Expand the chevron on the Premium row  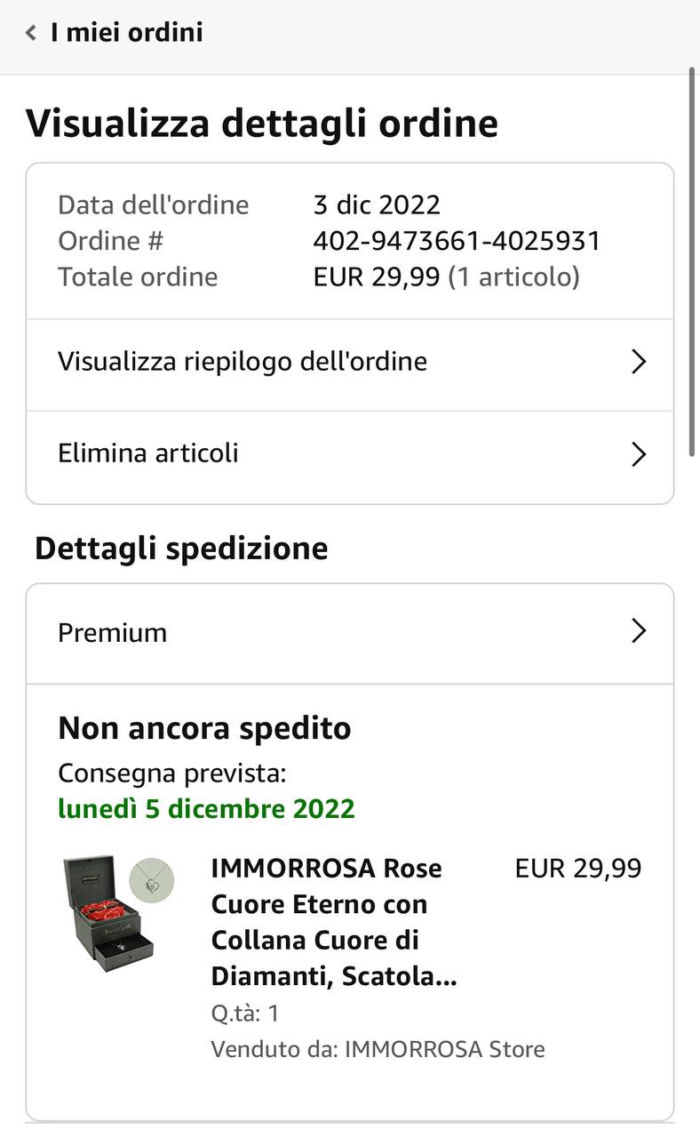tap(638, 631)
